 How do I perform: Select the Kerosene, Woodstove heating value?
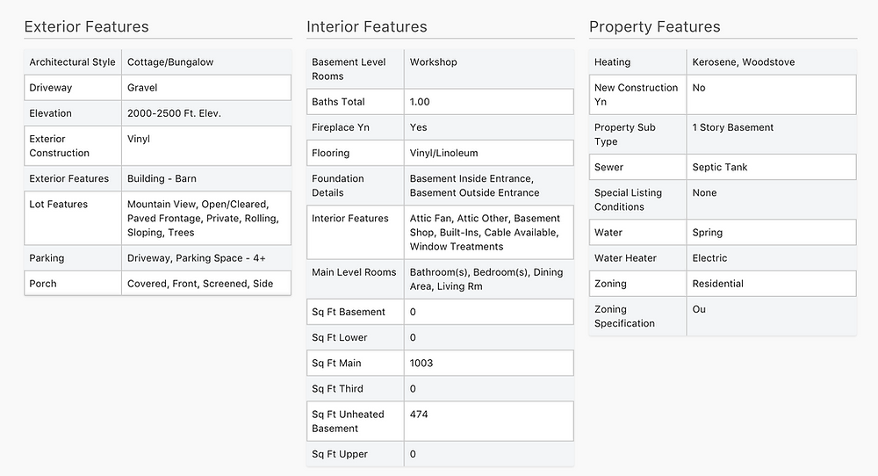(744, 62)
